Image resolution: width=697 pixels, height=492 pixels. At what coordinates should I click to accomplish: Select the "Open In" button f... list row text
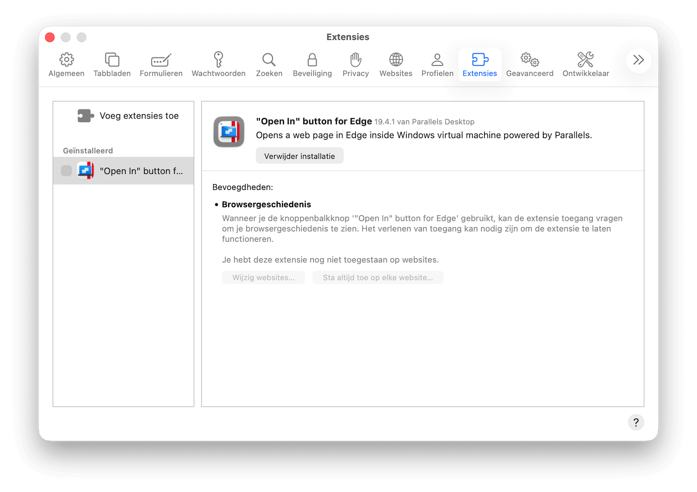coord(141,171)
